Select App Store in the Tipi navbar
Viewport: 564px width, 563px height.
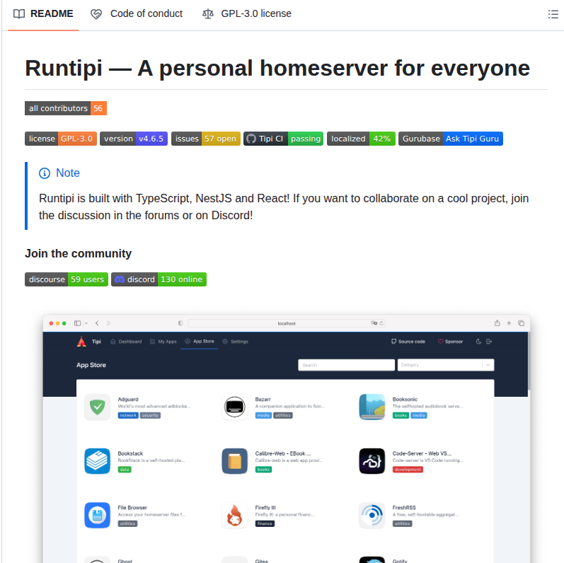tap(200, 341)
